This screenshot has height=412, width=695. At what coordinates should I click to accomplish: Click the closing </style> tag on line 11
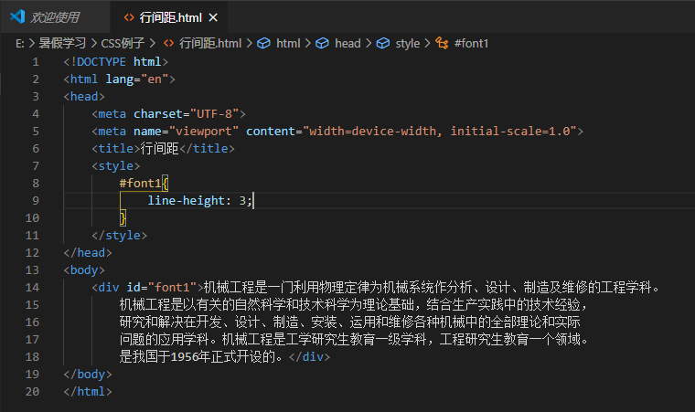(119, 236)
